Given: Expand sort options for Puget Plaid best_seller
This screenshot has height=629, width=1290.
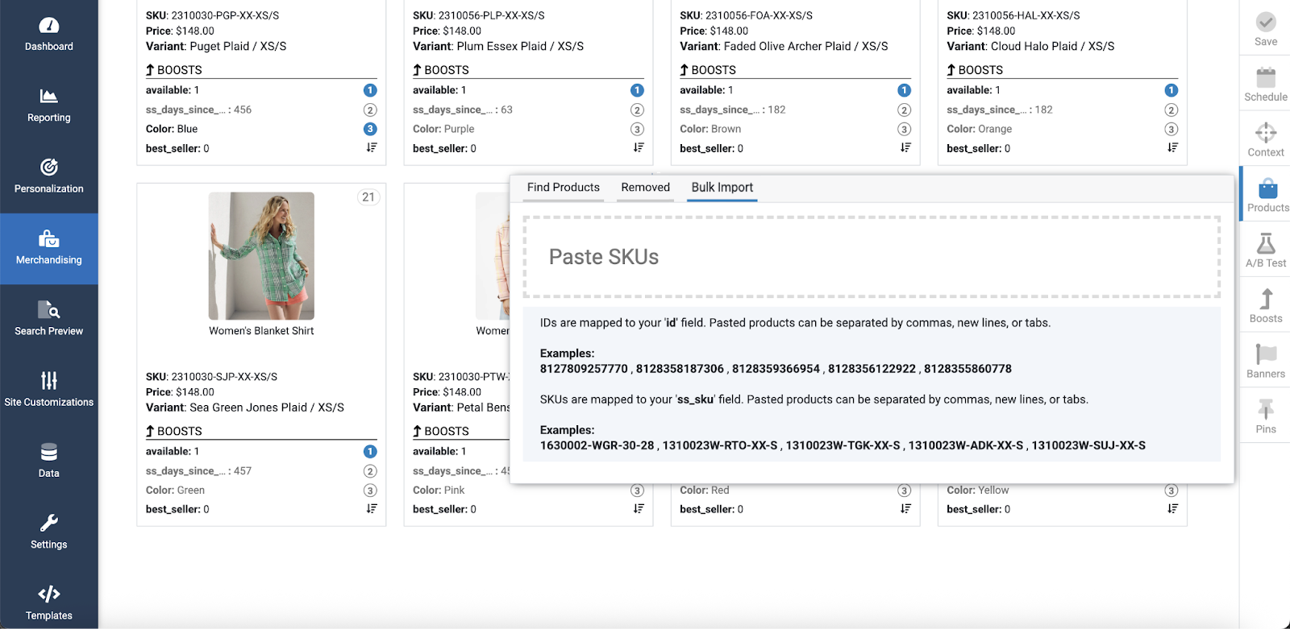Looking at the screenshot, I should pyautogui.click(x=371, y=148).
